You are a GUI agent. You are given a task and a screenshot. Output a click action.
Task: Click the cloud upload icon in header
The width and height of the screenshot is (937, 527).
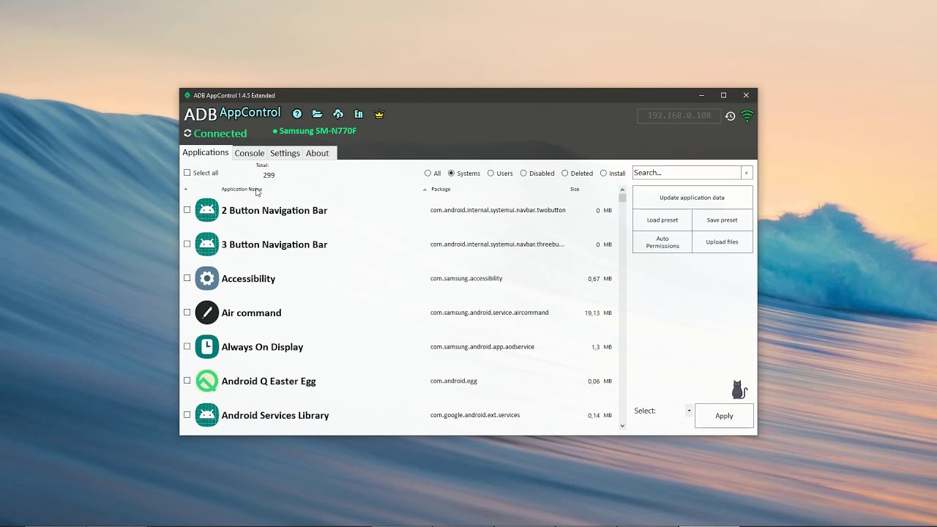coord(338,114)
